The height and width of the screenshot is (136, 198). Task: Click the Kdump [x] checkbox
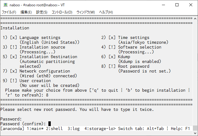point(112,57)
